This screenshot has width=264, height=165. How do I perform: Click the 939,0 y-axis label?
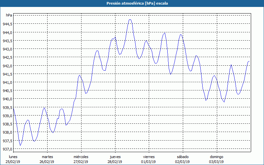coord(7,115)
